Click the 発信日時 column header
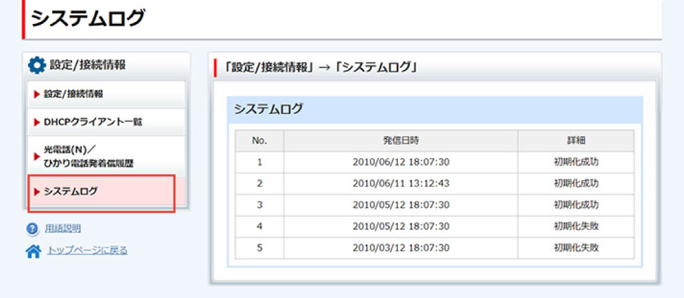Screen dimensions: 684x298 tap(401, 141)
